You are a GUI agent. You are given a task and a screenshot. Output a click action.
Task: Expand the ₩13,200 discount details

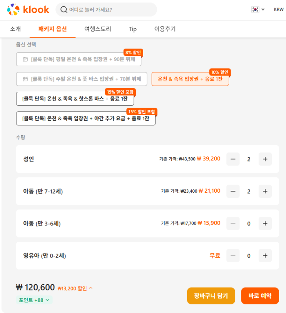pos(75,288)
